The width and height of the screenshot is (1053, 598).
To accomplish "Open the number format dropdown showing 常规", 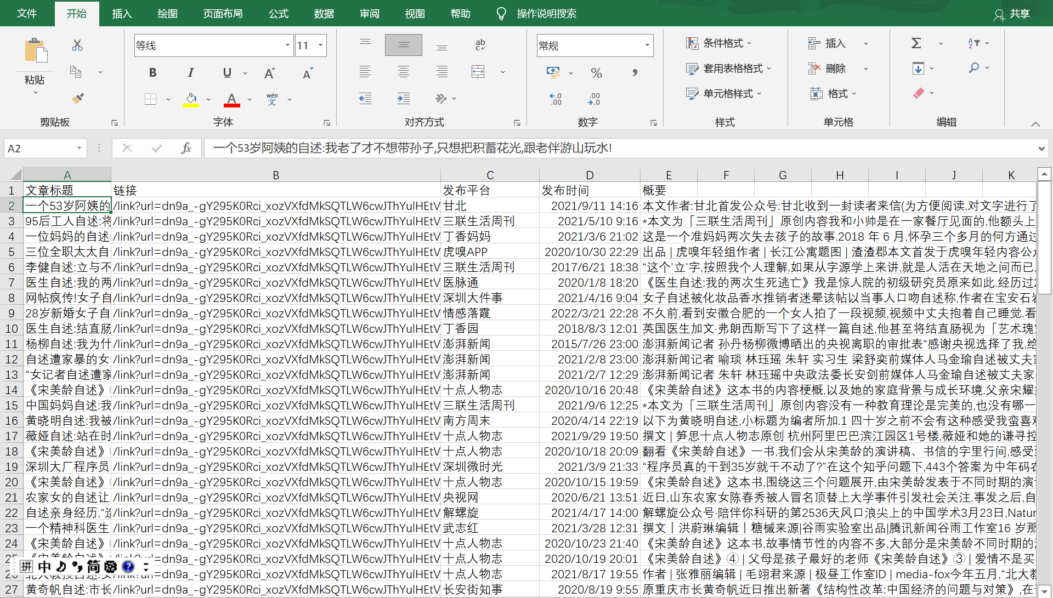I will [x=646, y=45].
